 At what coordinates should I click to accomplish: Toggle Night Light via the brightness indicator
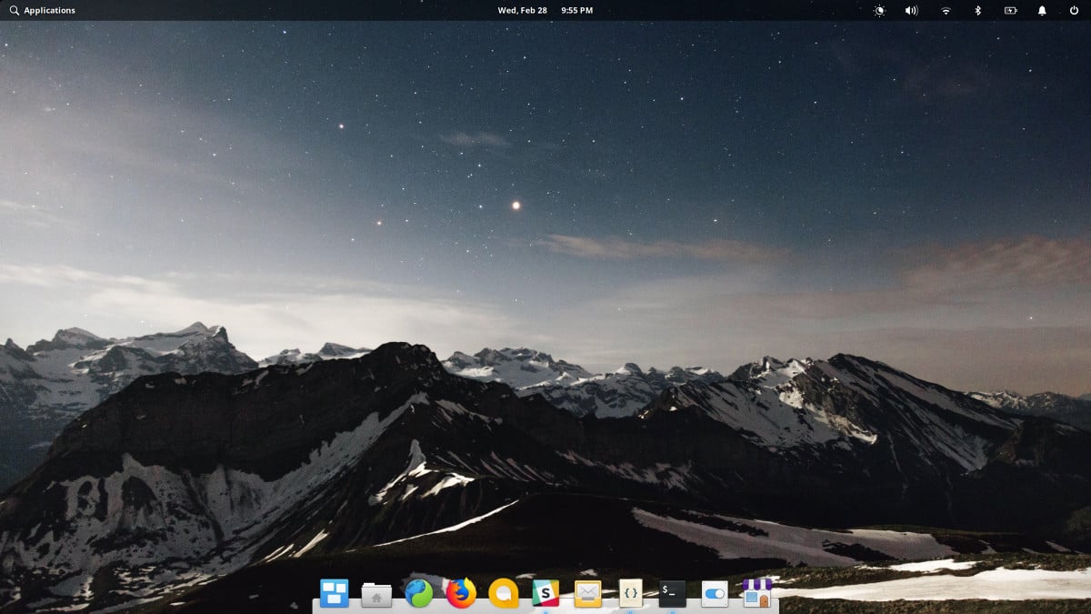pos(877,11)
